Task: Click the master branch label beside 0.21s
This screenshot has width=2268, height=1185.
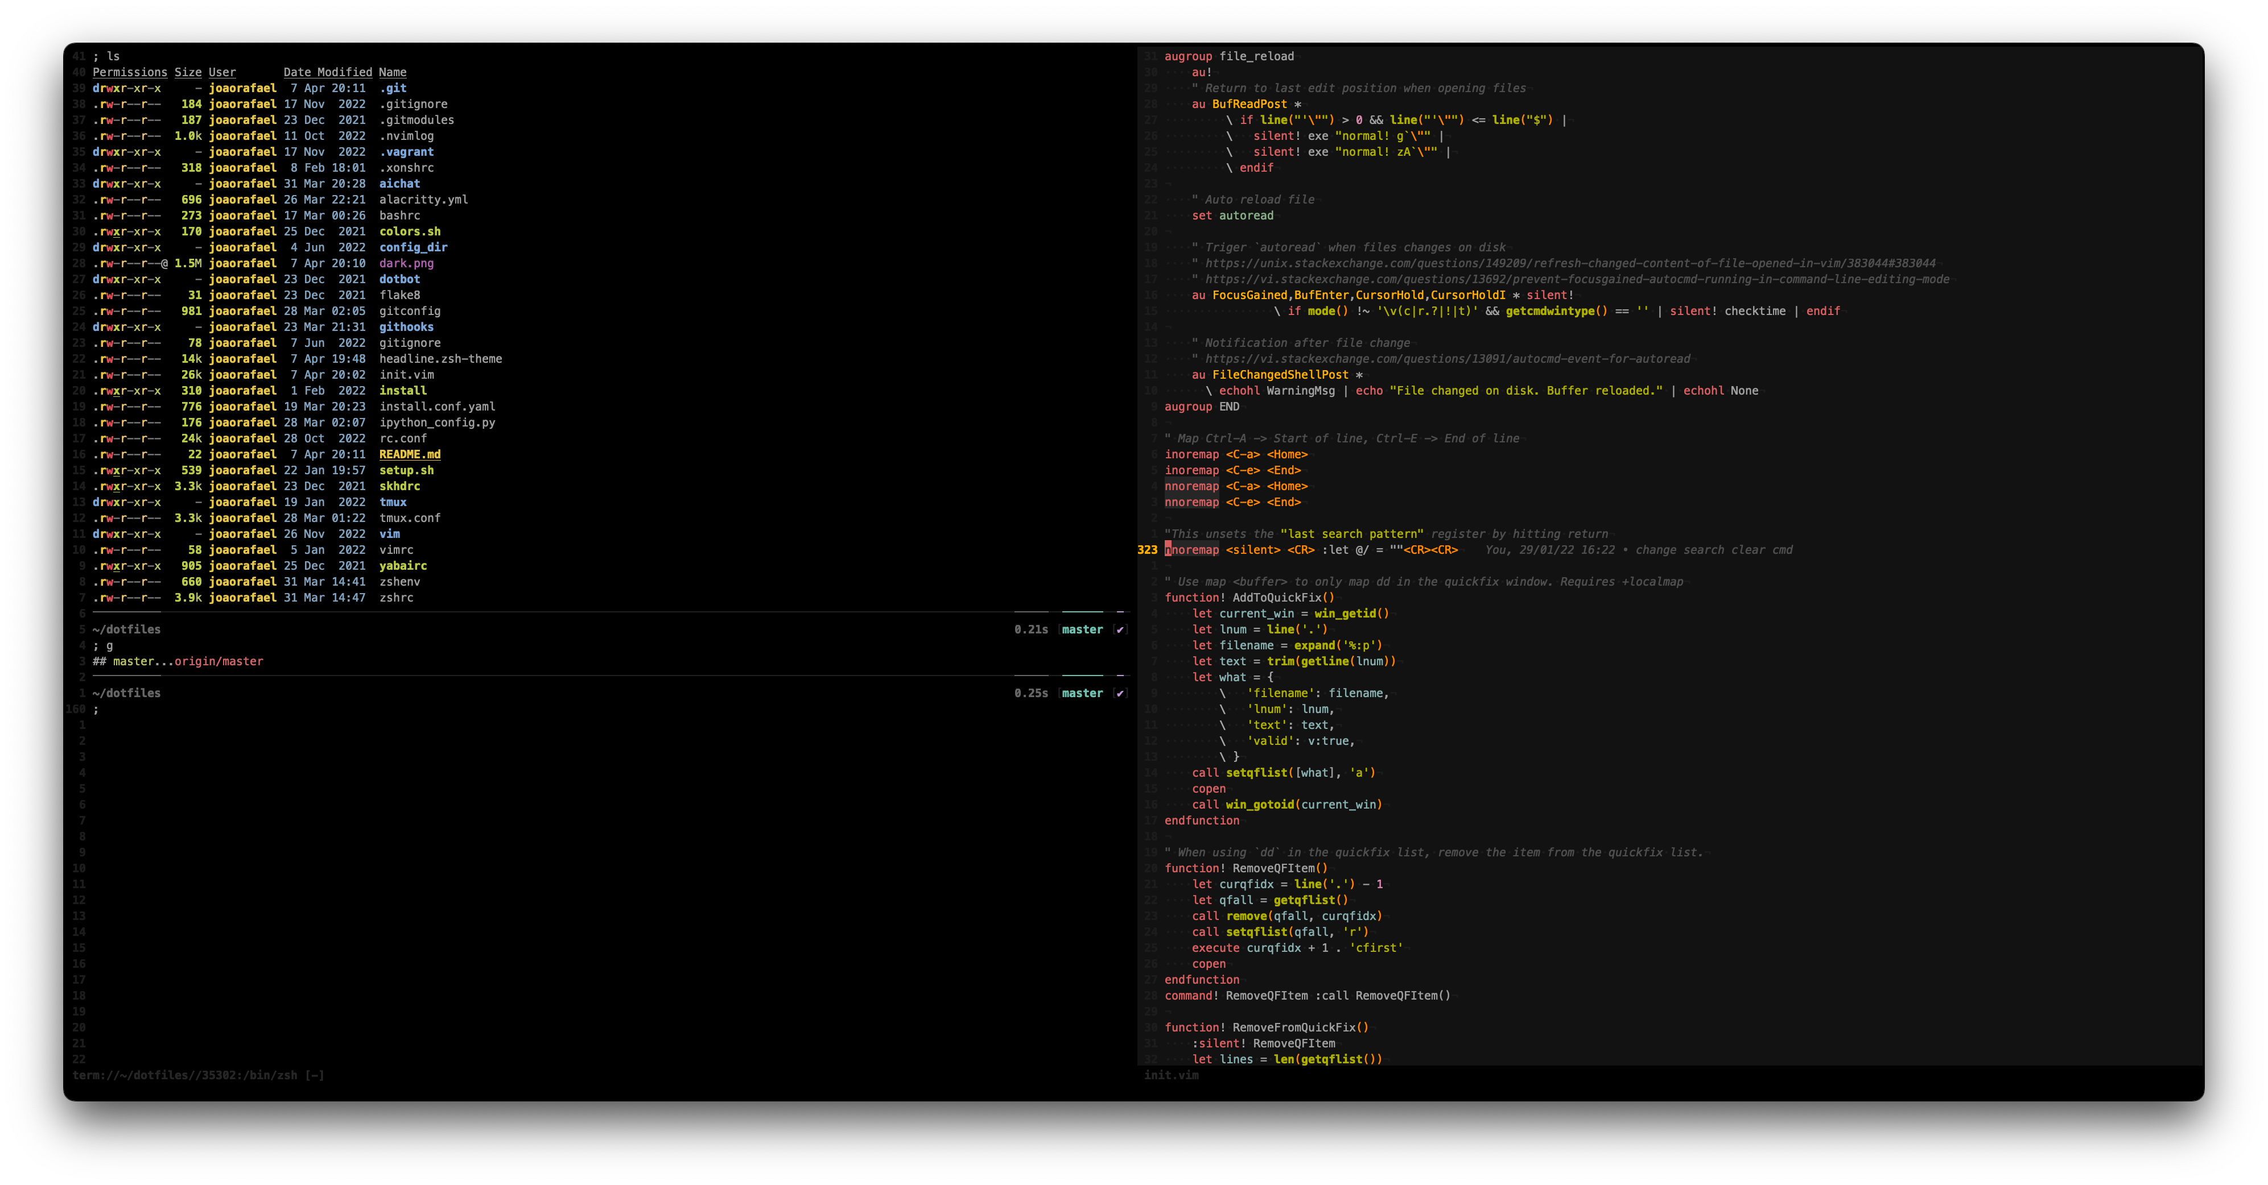Action: click(x=1082, y=630)
